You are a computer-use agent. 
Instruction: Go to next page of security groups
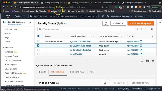pyautogui.click(x=146, y=29)
